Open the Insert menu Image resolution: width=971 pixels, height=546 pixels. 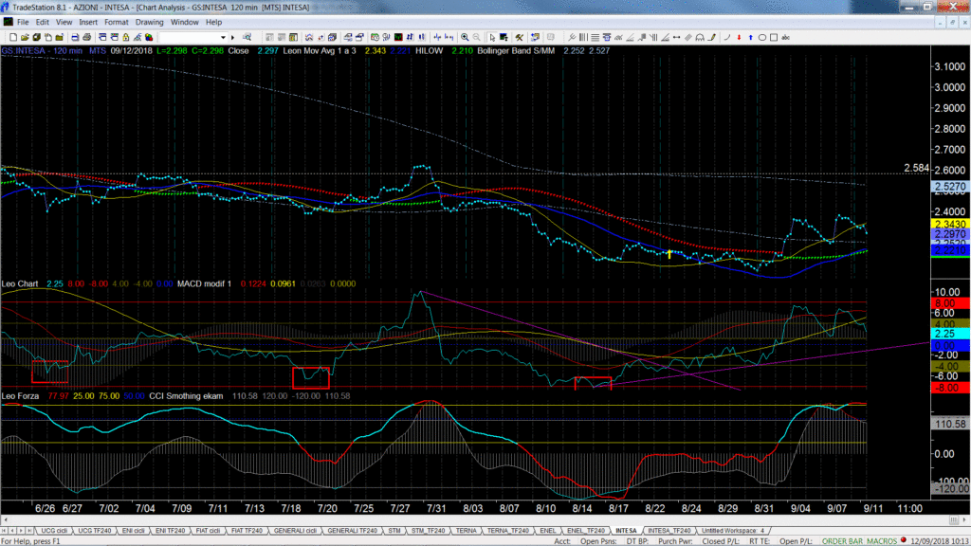[88, 23]
